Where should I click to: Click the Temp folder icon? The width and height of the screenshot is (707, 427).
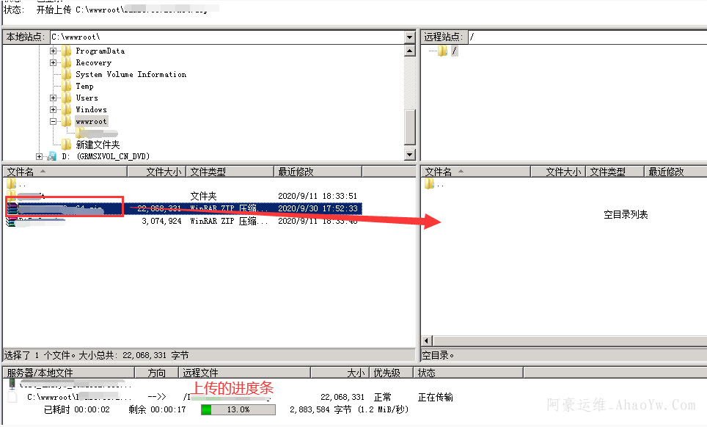coord(66,86)
